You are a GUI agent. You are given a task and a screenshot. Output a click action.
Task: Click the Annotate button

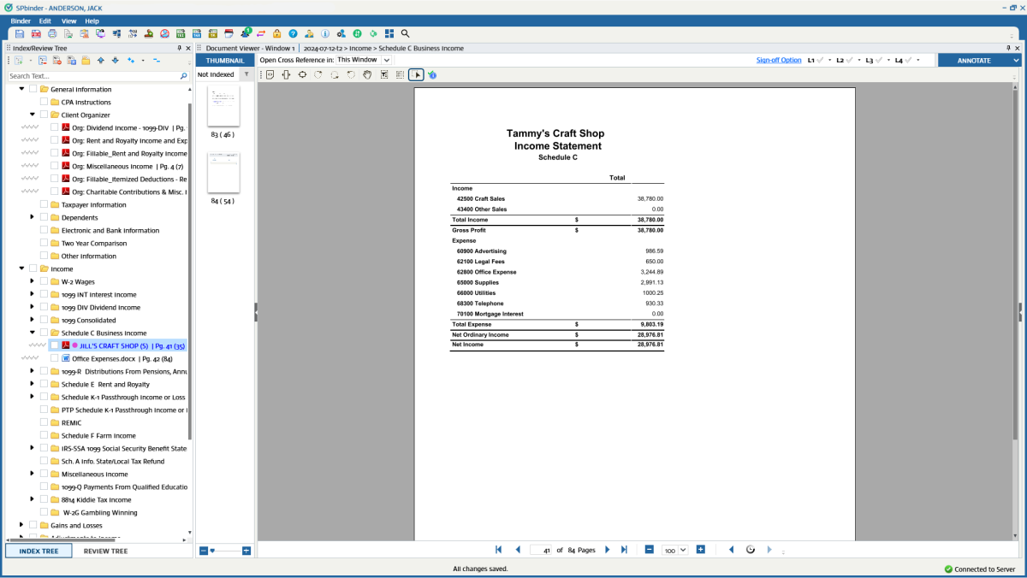click(x=974, y=61)
